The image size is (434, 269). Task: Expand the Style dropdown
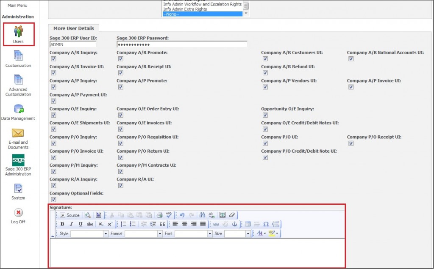pyautogui.click(x=106, y=234)
